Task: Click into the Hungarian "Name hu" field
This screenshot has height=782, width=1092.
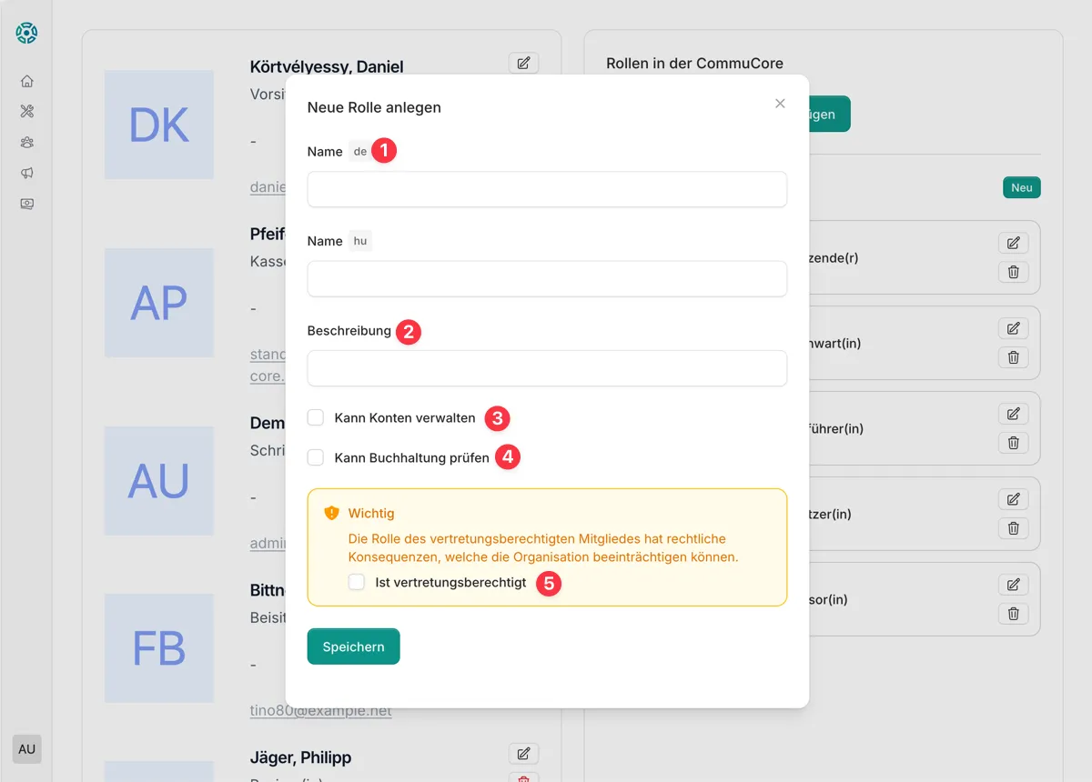Action: click(546, 279)
